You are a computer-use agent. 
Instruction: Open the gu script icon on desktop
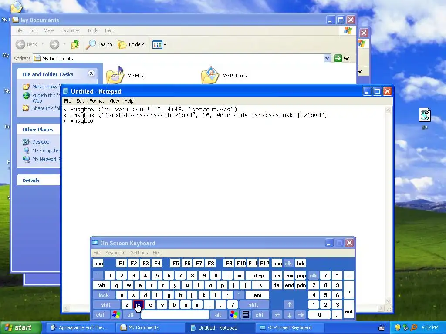tap(425, 115)
